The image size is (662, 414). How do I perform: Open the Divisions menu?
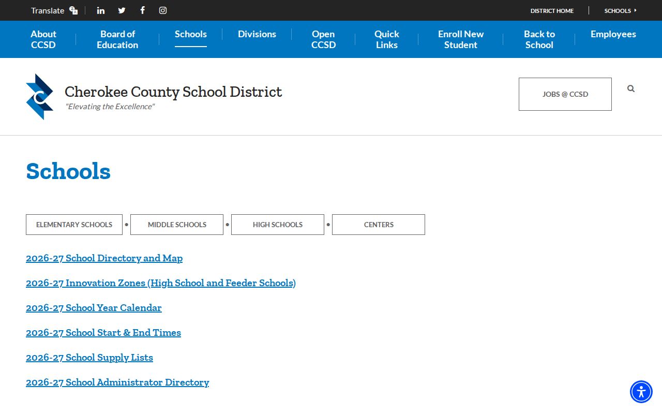(257, 34)
